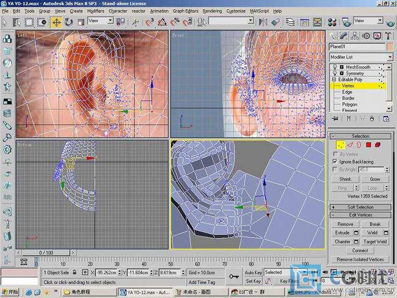Toggle Absolute Mode Transform Type-In button
Viewport: 397px width, 298px height.
(x=85, y=272)
